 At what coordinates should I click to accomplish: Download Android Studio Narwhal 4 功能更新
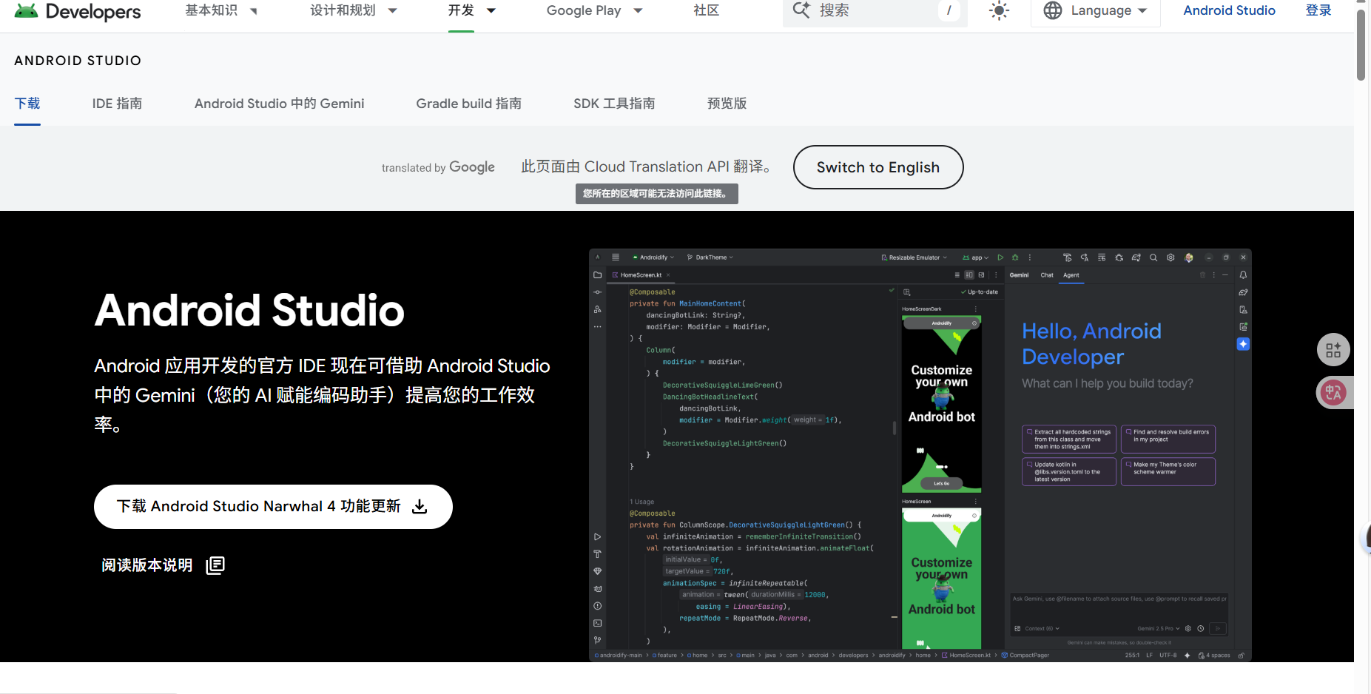[x=273, y=507]
